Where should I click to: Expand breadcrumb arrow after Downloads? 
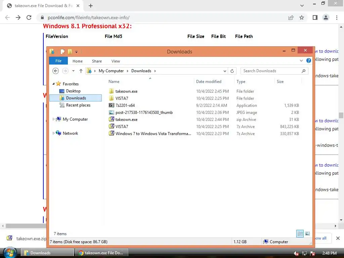pos(155,71)
